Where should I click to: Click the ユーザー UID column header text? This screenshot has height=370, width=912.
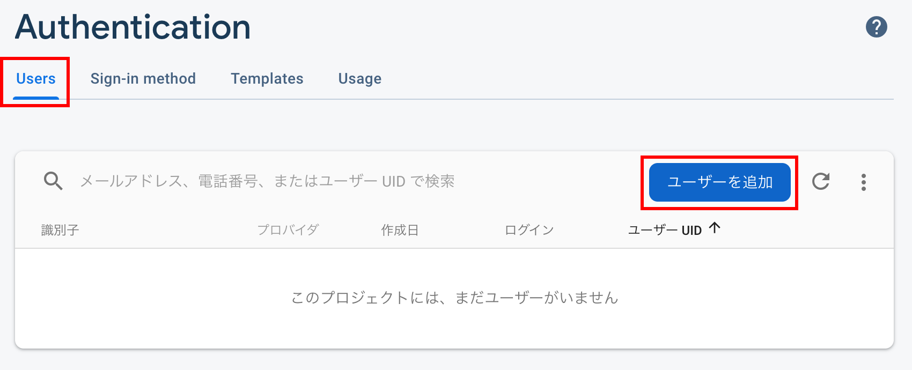665,230
